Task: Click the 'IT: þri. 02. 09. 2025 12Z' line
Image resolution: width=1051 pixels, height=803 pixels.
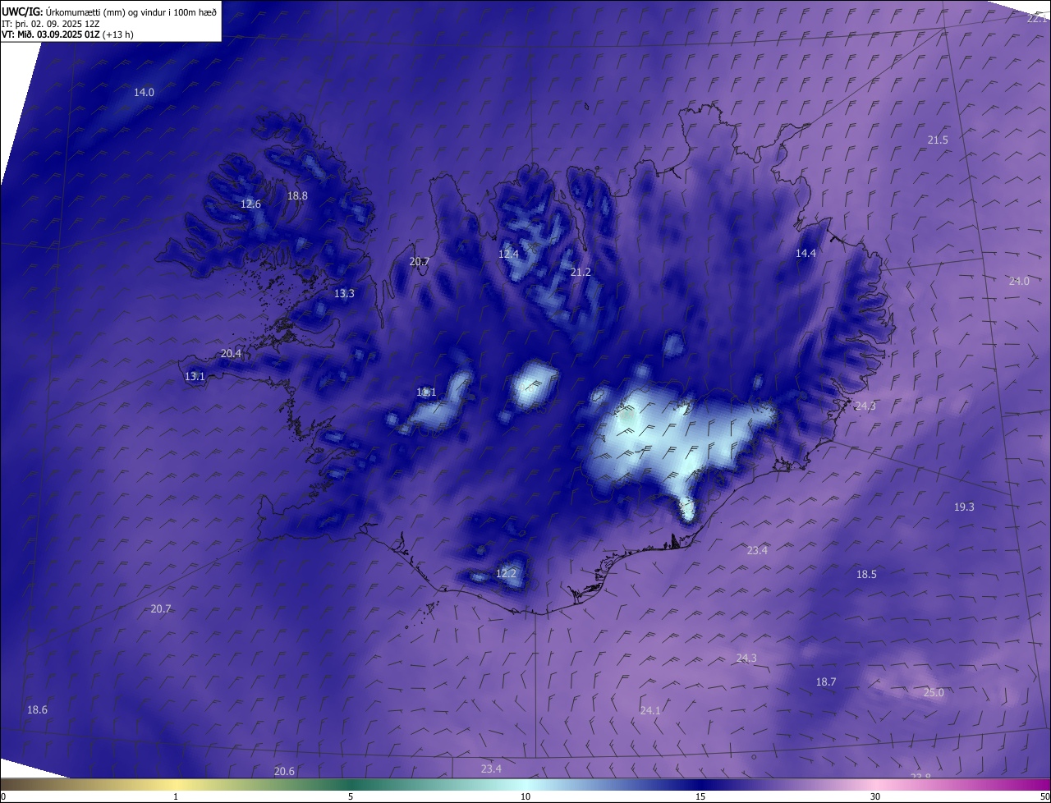Action: coord(50,24)
